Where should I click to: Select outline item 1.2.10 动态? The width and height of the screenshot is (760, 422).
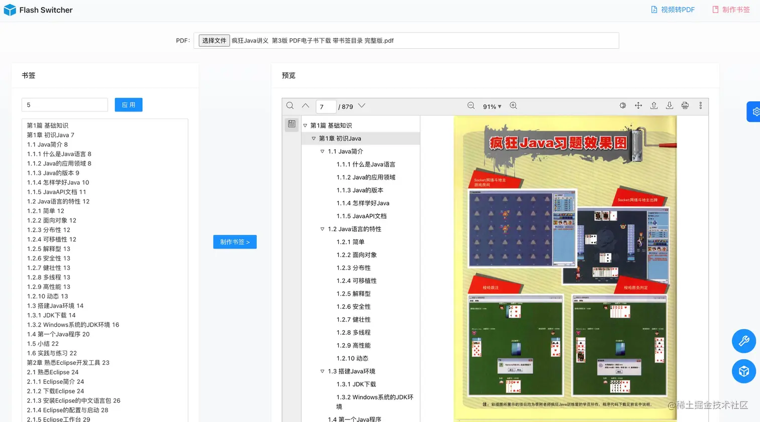352,358
